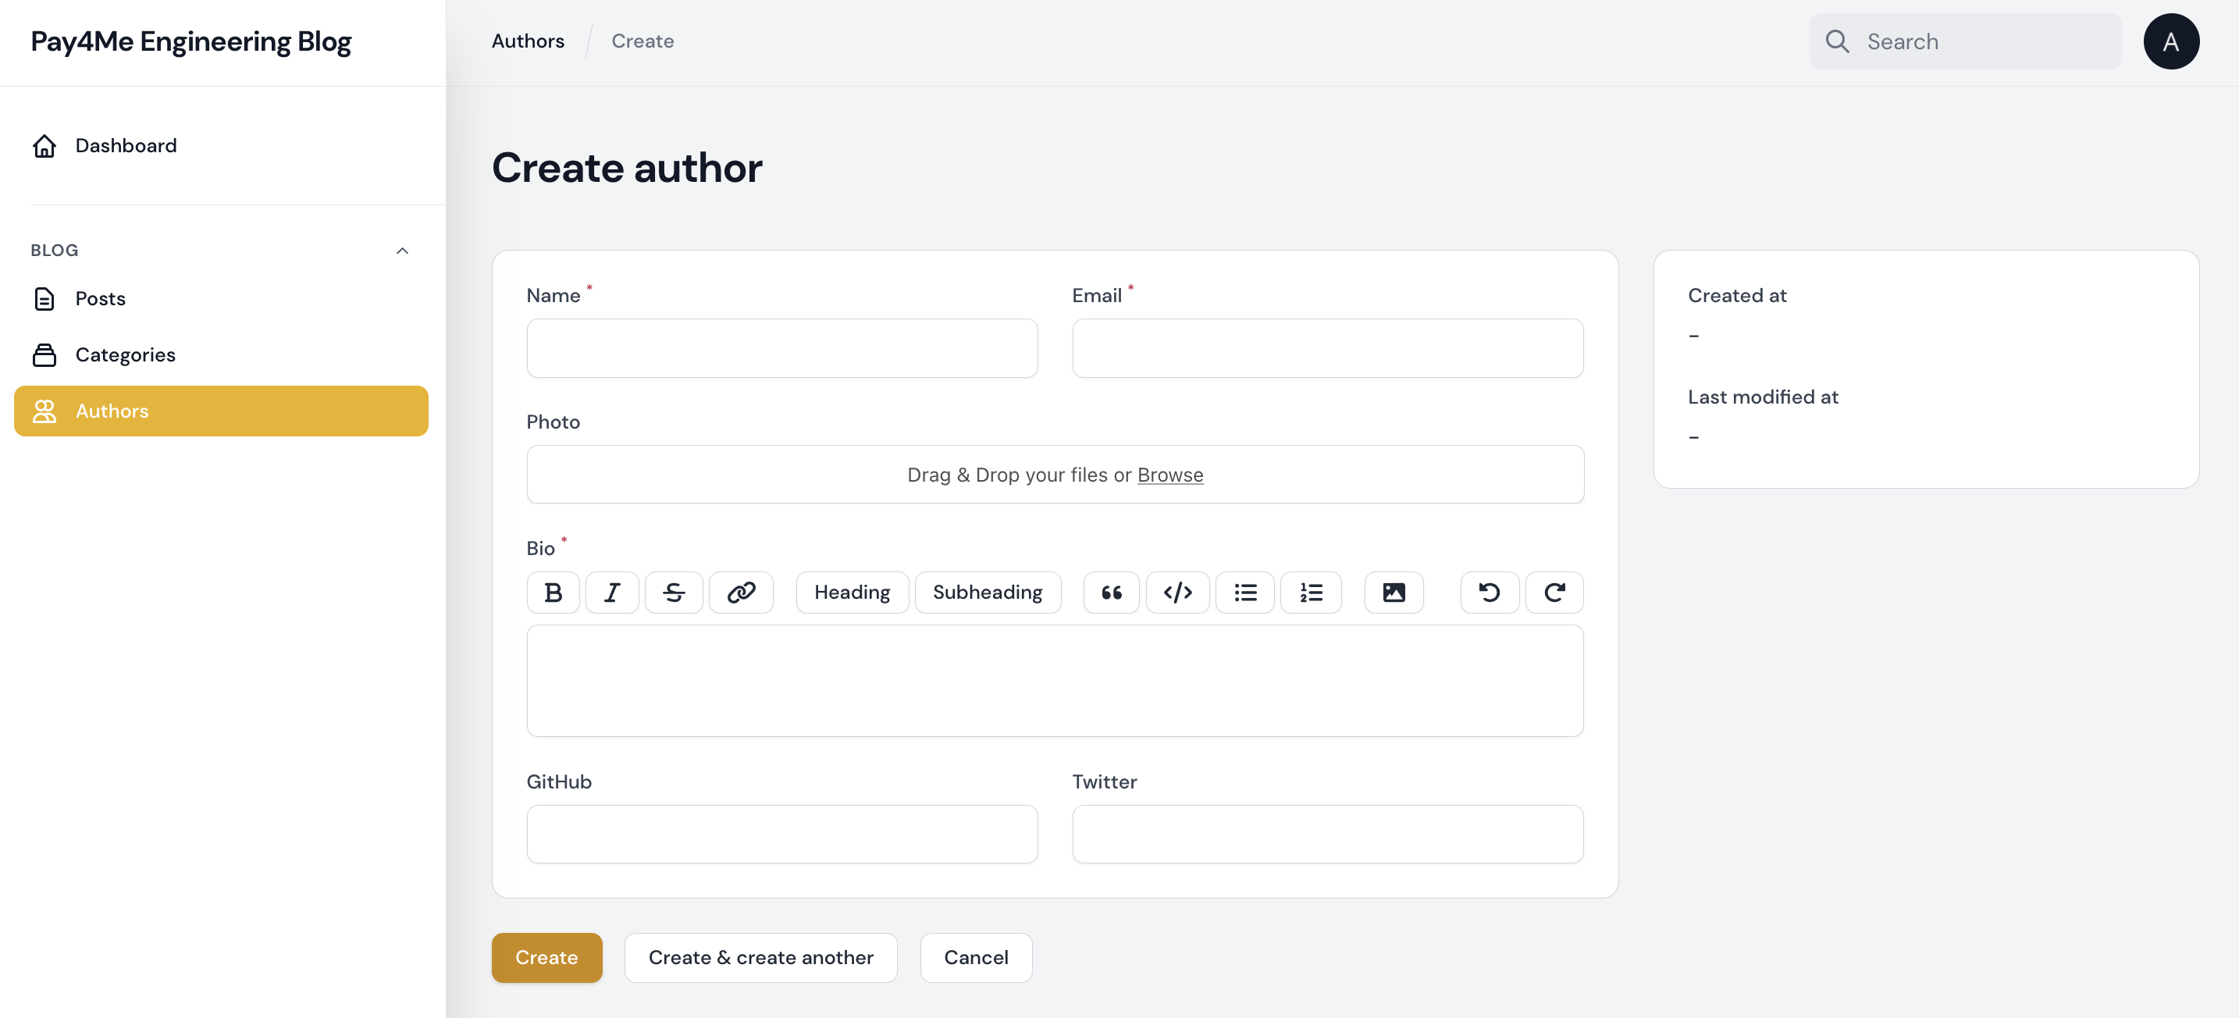The height and width of the screenshot is (1018, 2239).
Task: Insert a link using the chain icon
Action: point(741,592)
